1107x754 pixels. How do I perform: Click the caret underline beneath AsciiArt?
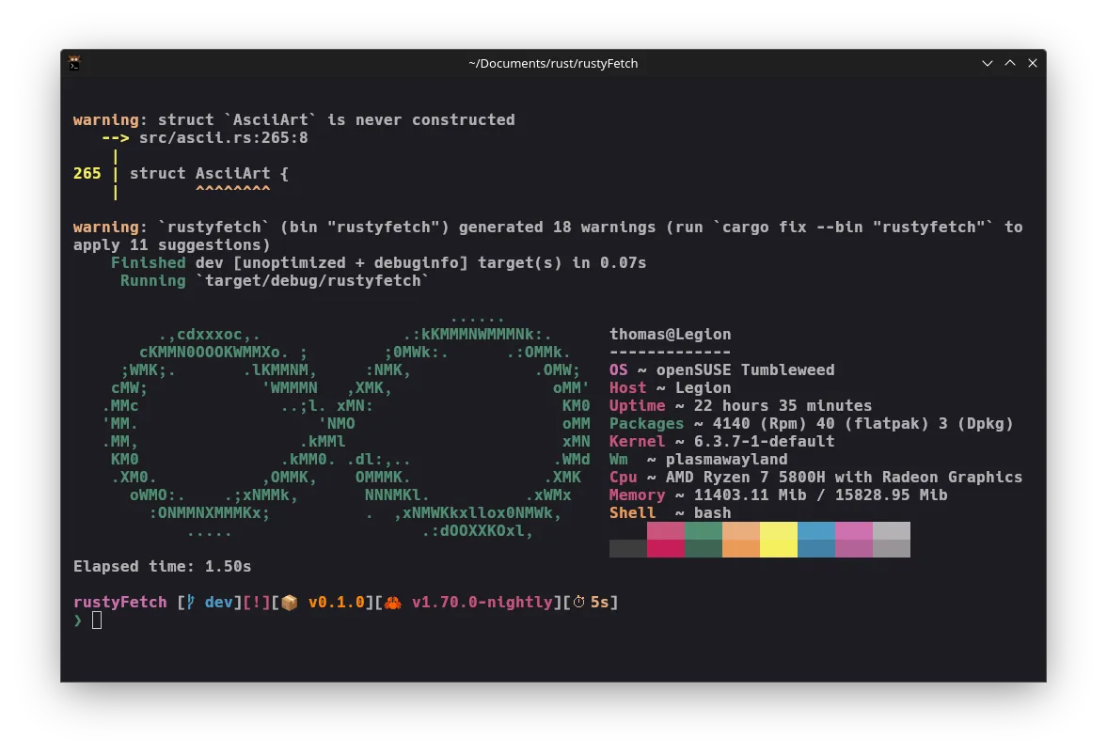coord(232,189)
